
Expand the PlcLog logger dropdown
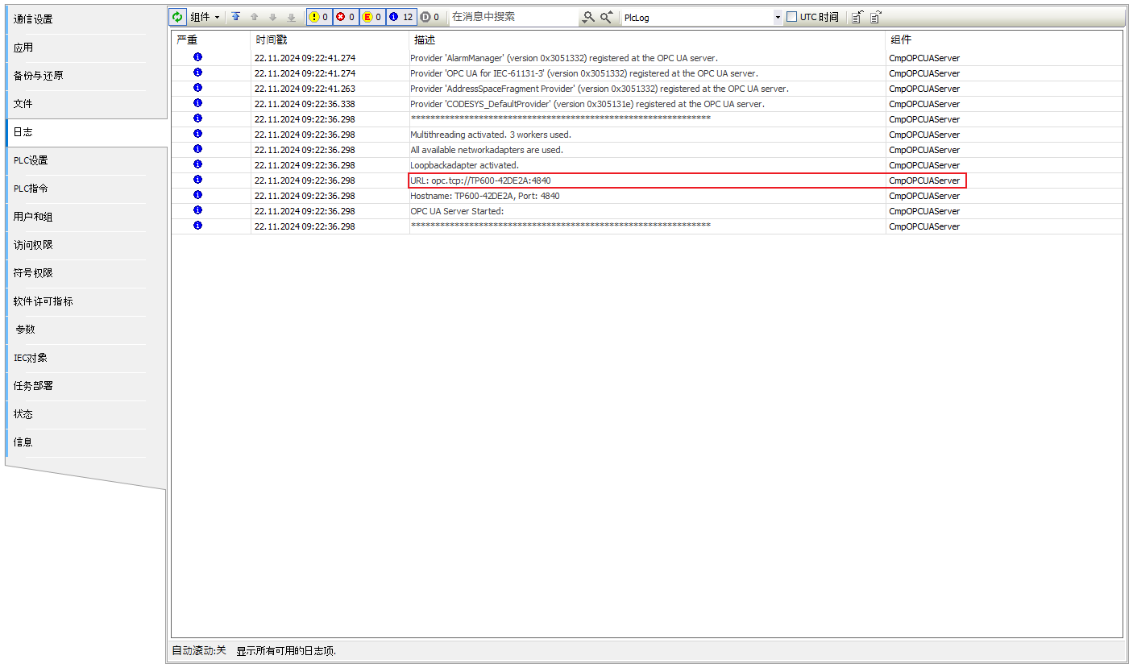[x=778, y=17]
